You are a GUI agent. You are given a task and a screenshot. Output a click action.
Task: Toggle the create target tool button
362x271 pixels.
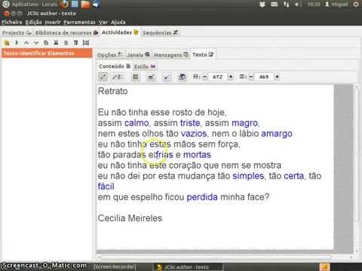pos(103,77)
